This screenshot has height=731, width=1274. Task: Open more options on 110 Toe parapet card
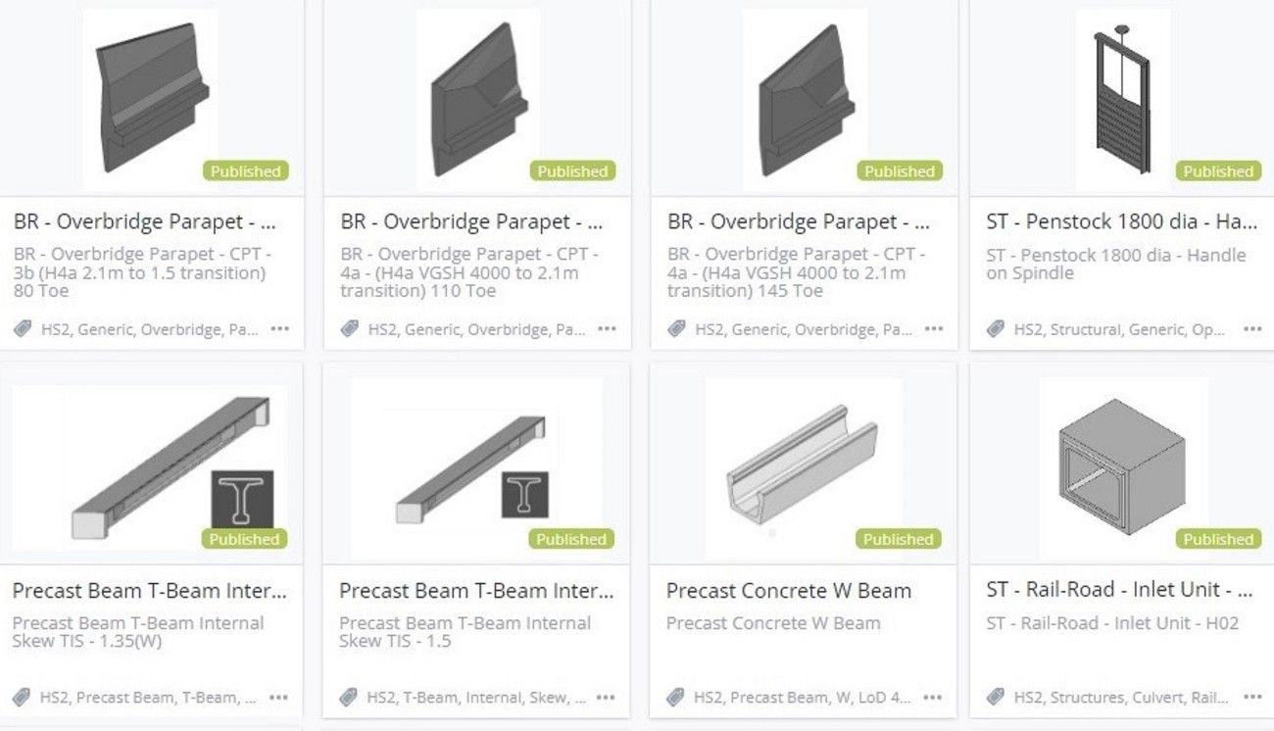607,329
